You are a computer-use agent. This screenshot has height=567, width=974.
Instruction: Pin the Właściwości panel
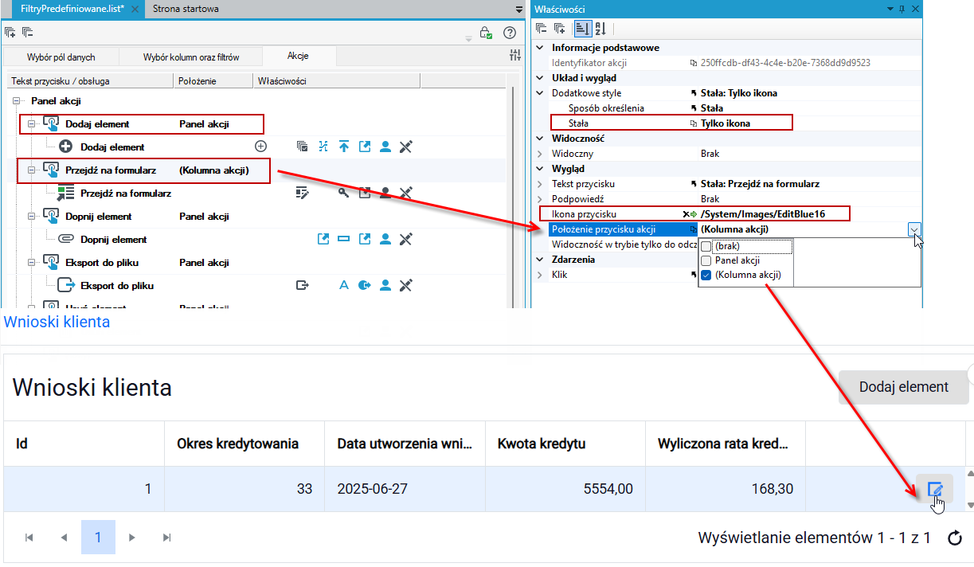tap(902, 8)
